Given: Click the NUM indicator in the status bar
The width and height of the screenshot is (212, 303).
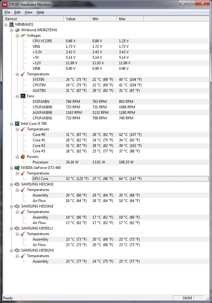Looking at the screenshot, I should click(188, 298).
